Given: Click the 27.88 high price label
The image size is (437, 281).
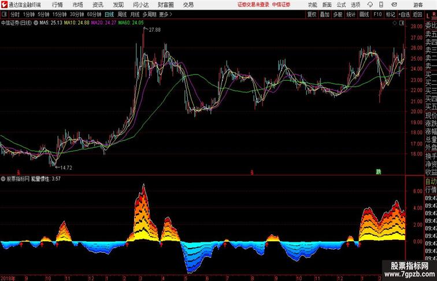Looking at the screenshot, I should click(155, 30).
